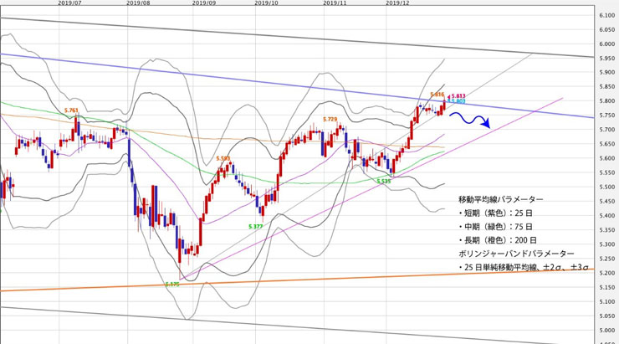
Task: Click the orange 5.816 high label
Action: (437, 95)
